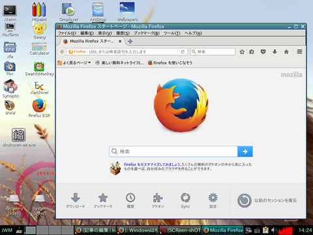Open the ファイル(F) menu
This screenshot has width=313, height=235.
click(x=67, y=33)
